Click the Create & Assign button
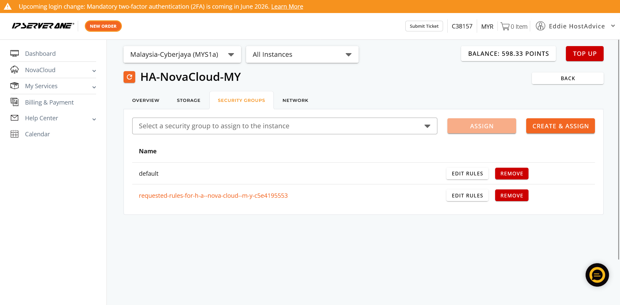This screenshot has width=620, height=305. pyautogui.click(x=560, y=126)
